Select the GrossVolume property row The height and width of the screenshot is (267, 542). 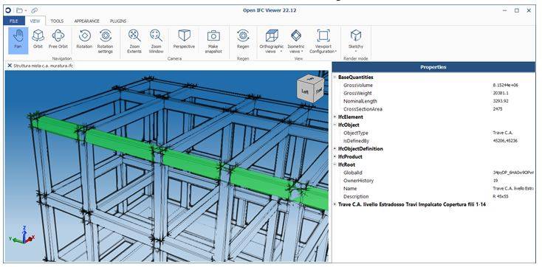(x=433, y=86)
